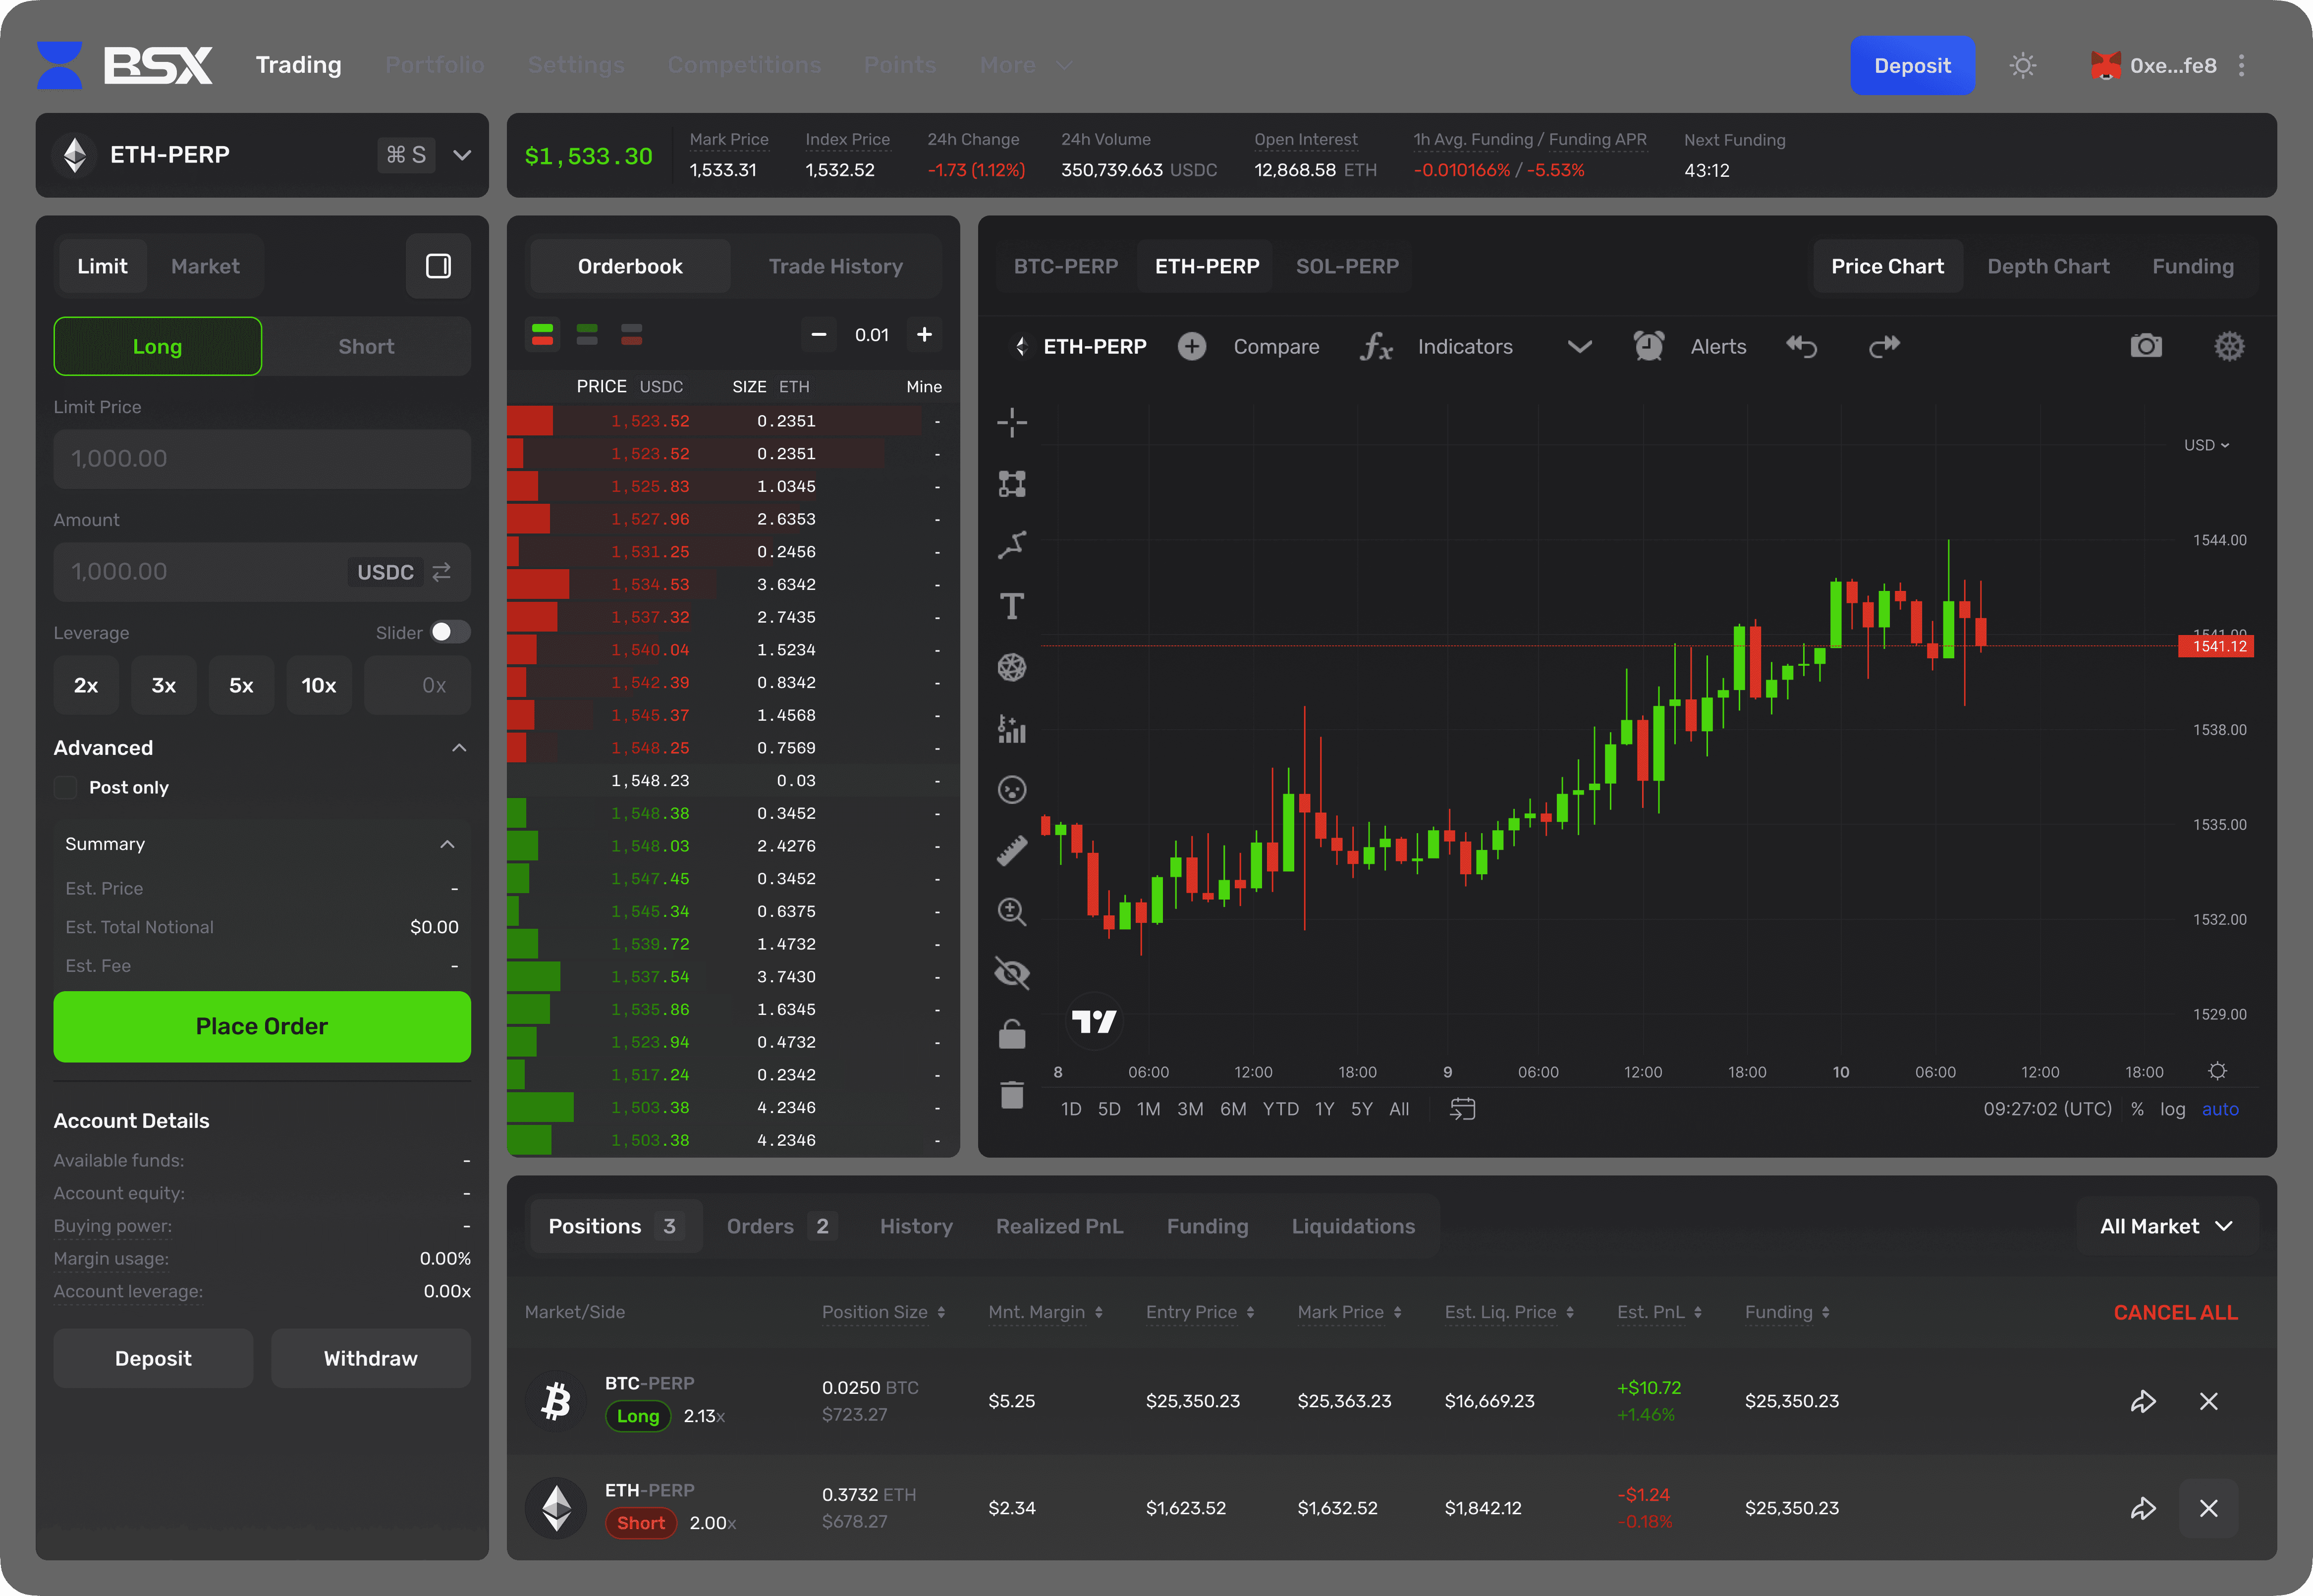The image size is (2313, 1596).
Task: Open the Gann and Fibonacci tools
Action: (x=1011, y=667)
